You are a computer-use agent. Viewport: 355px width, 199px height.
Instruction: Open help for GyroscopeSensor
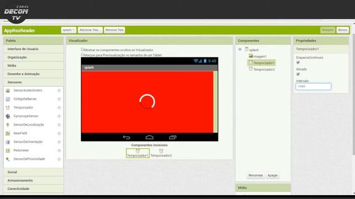[x=59, y=116]
